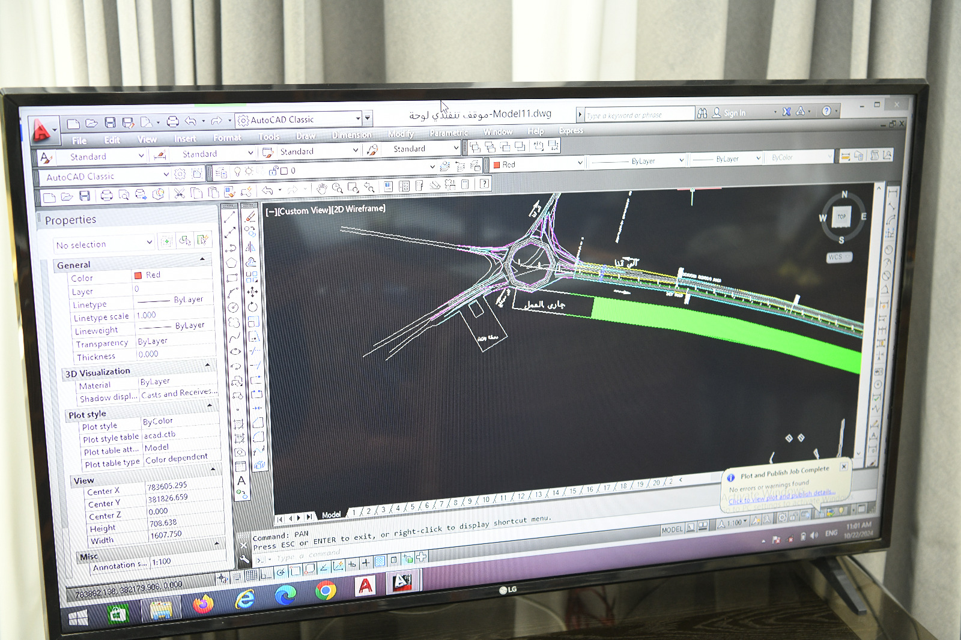Click the TOP face of ViewCube
This screenshot has height=640, width=961.
(x=841, y=217)
